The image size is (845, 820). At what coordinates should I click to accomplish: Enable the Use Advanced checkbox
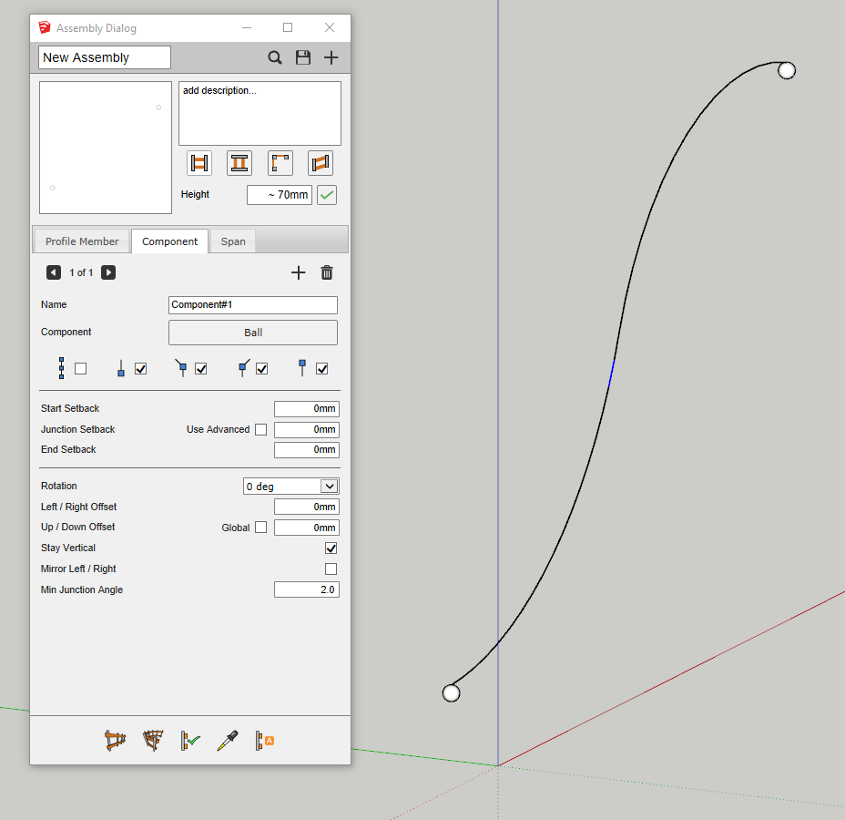click(x=260, y=430)
